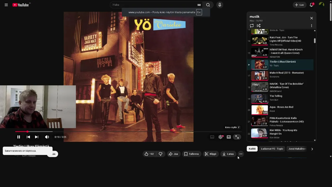Select the Kaikki filter chip

(x=252, y=149)
